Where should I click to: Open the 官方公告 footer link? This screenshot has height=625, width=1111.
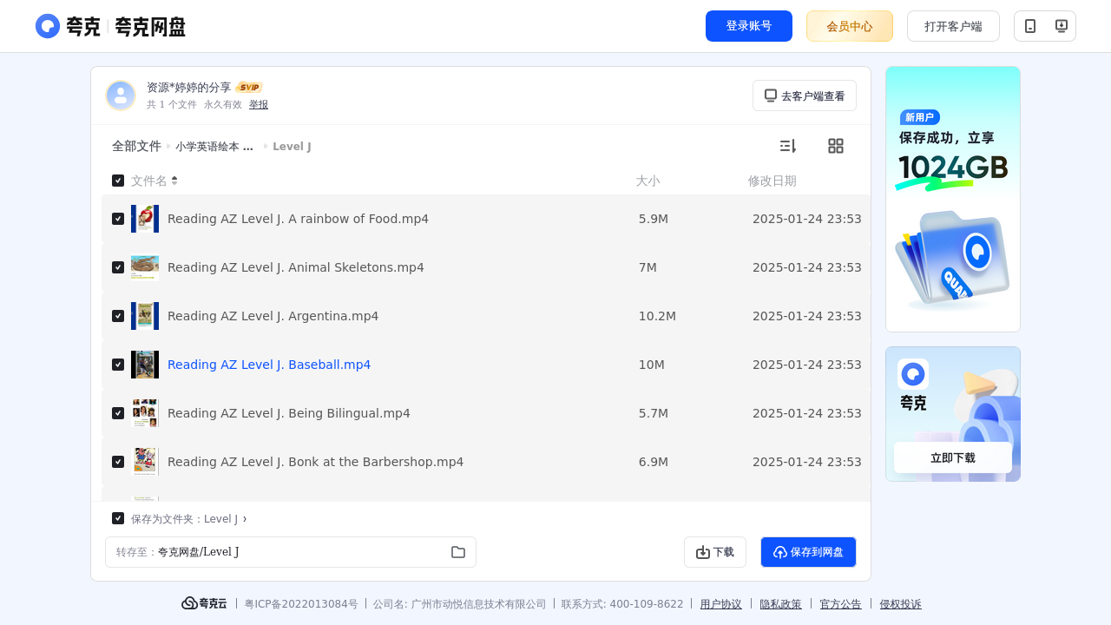click(841, 604)
